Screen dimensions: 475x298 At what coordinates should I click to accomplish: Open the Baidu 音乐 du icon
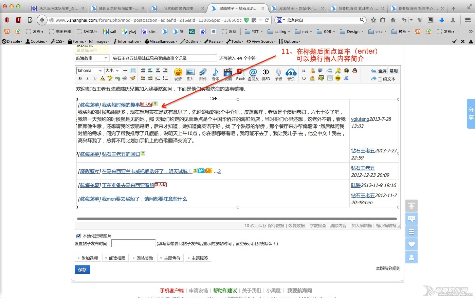point(291,74)
